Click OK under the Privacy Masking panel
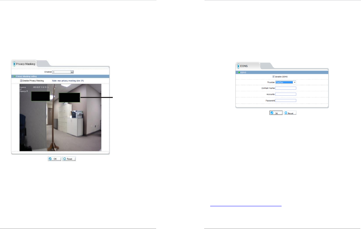The image size is (361, 229). pos(55,159)
